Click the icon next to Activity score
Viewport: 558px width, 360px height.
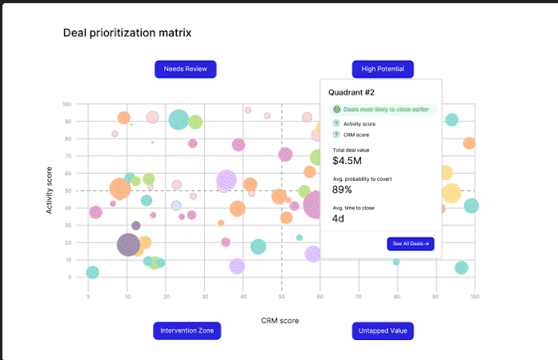[337, 123]
